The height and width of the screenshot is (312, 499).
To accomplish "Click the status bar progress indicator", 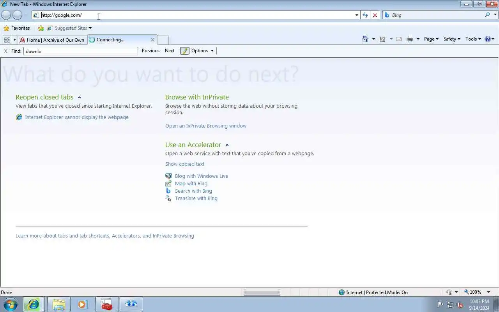I will (x=262, y=292).
